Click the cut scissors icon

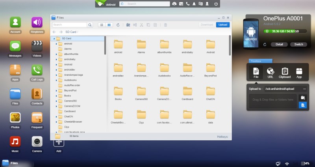(141, 25)
